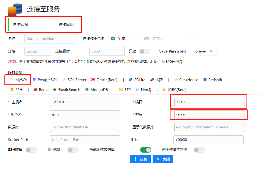The image size is (260, 171).
Task: Click the red Redis cube icon
Action: [35, 90]
